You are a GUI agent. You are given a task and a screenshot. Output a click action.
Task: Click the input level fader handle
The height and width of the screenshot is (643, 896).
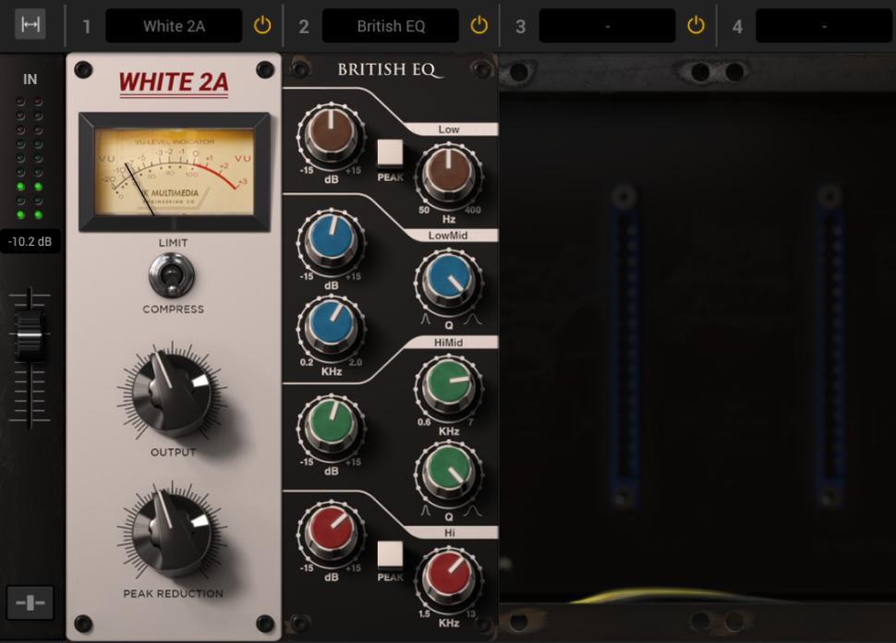30,335
